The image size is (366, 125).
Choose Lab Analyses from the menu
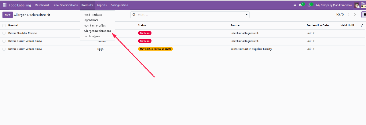click(92, 36)
